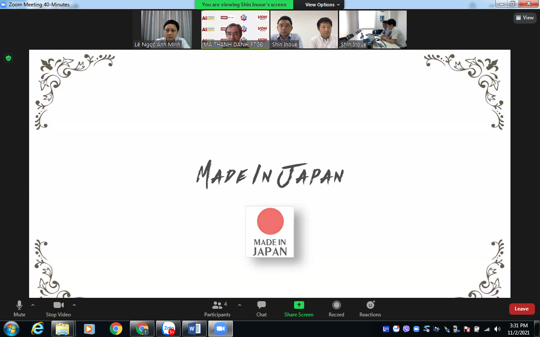This screenshot has width=540, height=337.
Task: Open the Reactions menu
Action: [370, 309]
